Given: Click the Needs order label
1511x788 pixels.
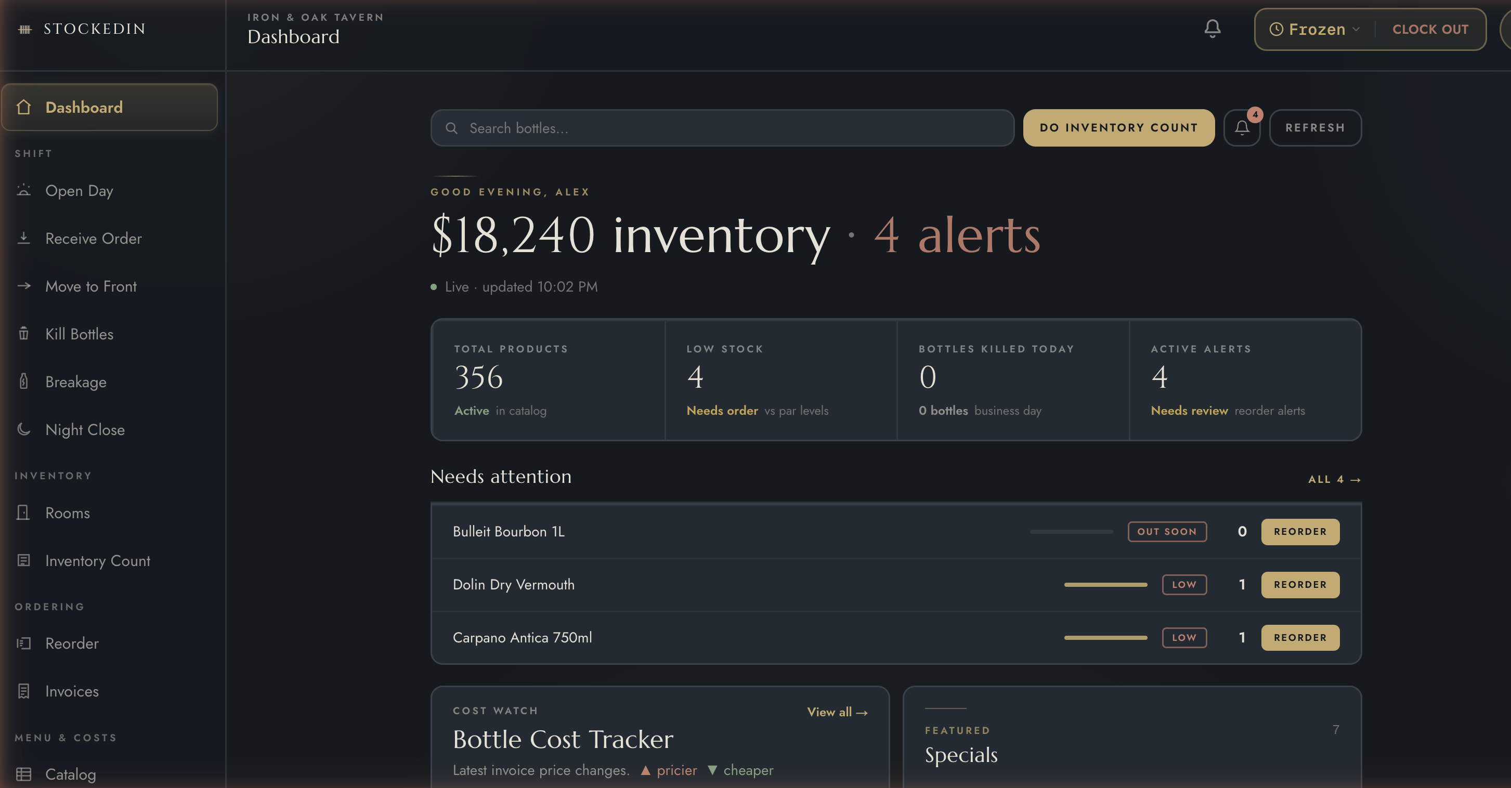Looking at the screenshot, I should pos(722,411).
